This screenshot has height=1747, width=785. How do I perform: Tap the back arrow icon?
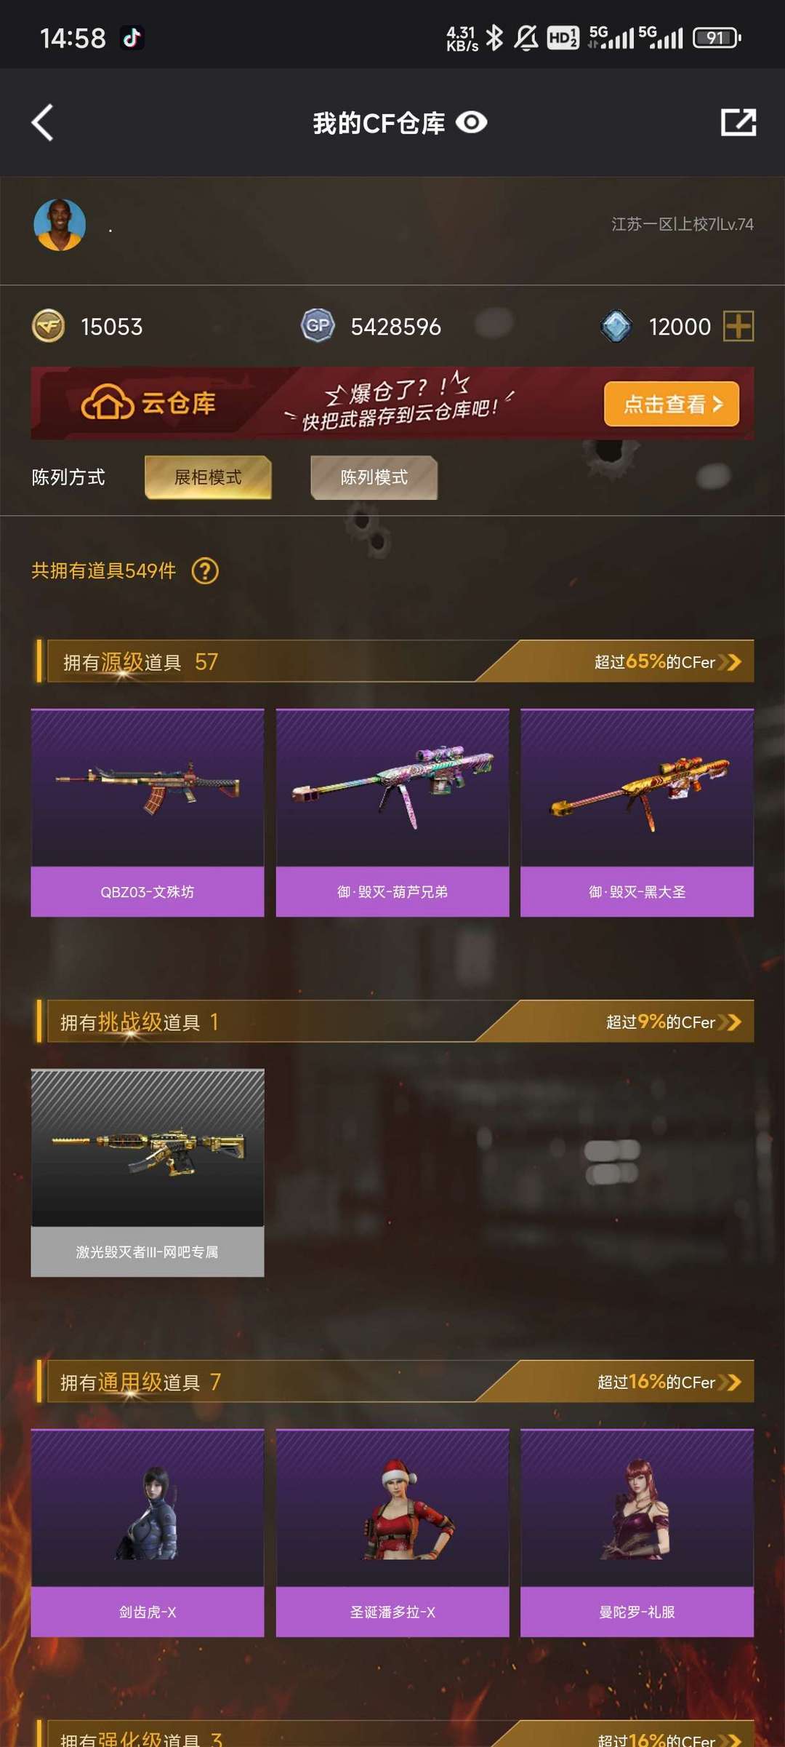pos(43,122)
